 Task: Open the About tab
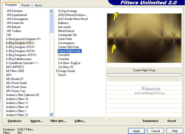click(38, 5)
